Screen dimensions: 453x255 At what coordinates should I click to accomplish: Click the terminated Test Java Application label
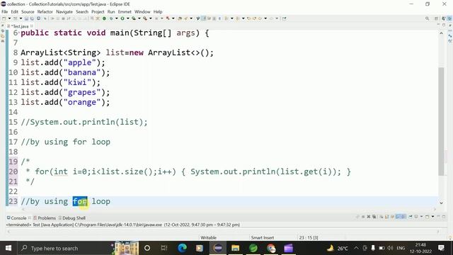pyautogui.click(x=122, y=225)
